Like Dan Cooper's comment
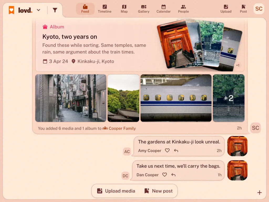 coord(164,175)
